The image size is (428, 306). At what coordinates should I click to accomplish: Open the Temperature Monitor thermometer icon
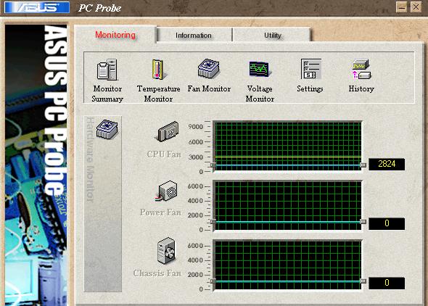157,70
